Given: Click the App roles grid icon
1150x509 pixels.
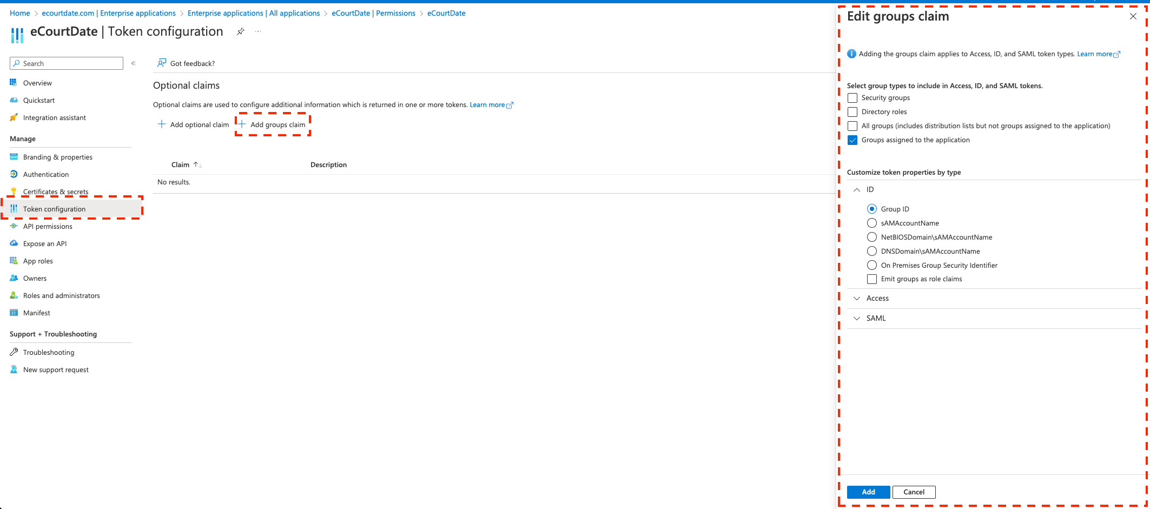Looking at the screenshot, I should pos(14,261).
